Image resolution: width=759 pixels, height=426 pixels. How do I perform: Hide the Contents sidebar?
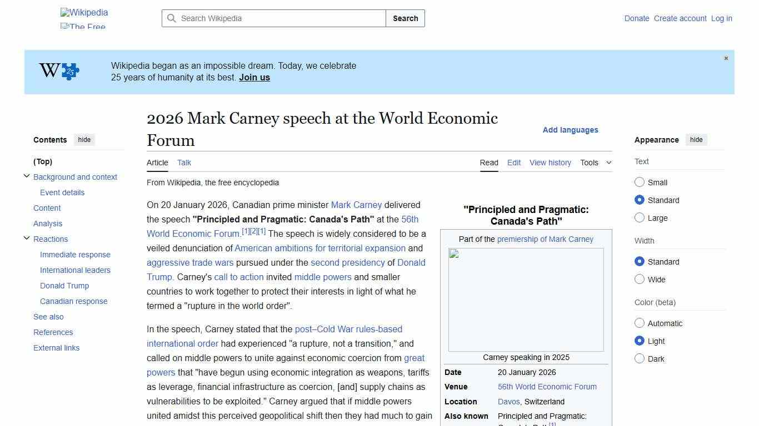pos(84,140)
